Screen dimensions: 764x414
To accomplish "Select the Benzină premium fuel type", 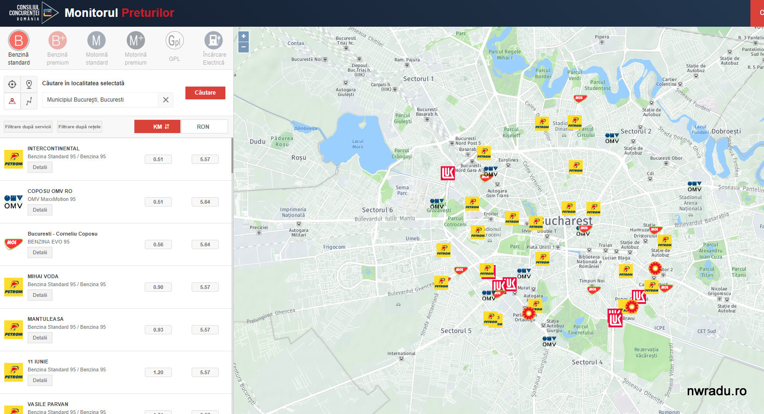I will (58, 48).
